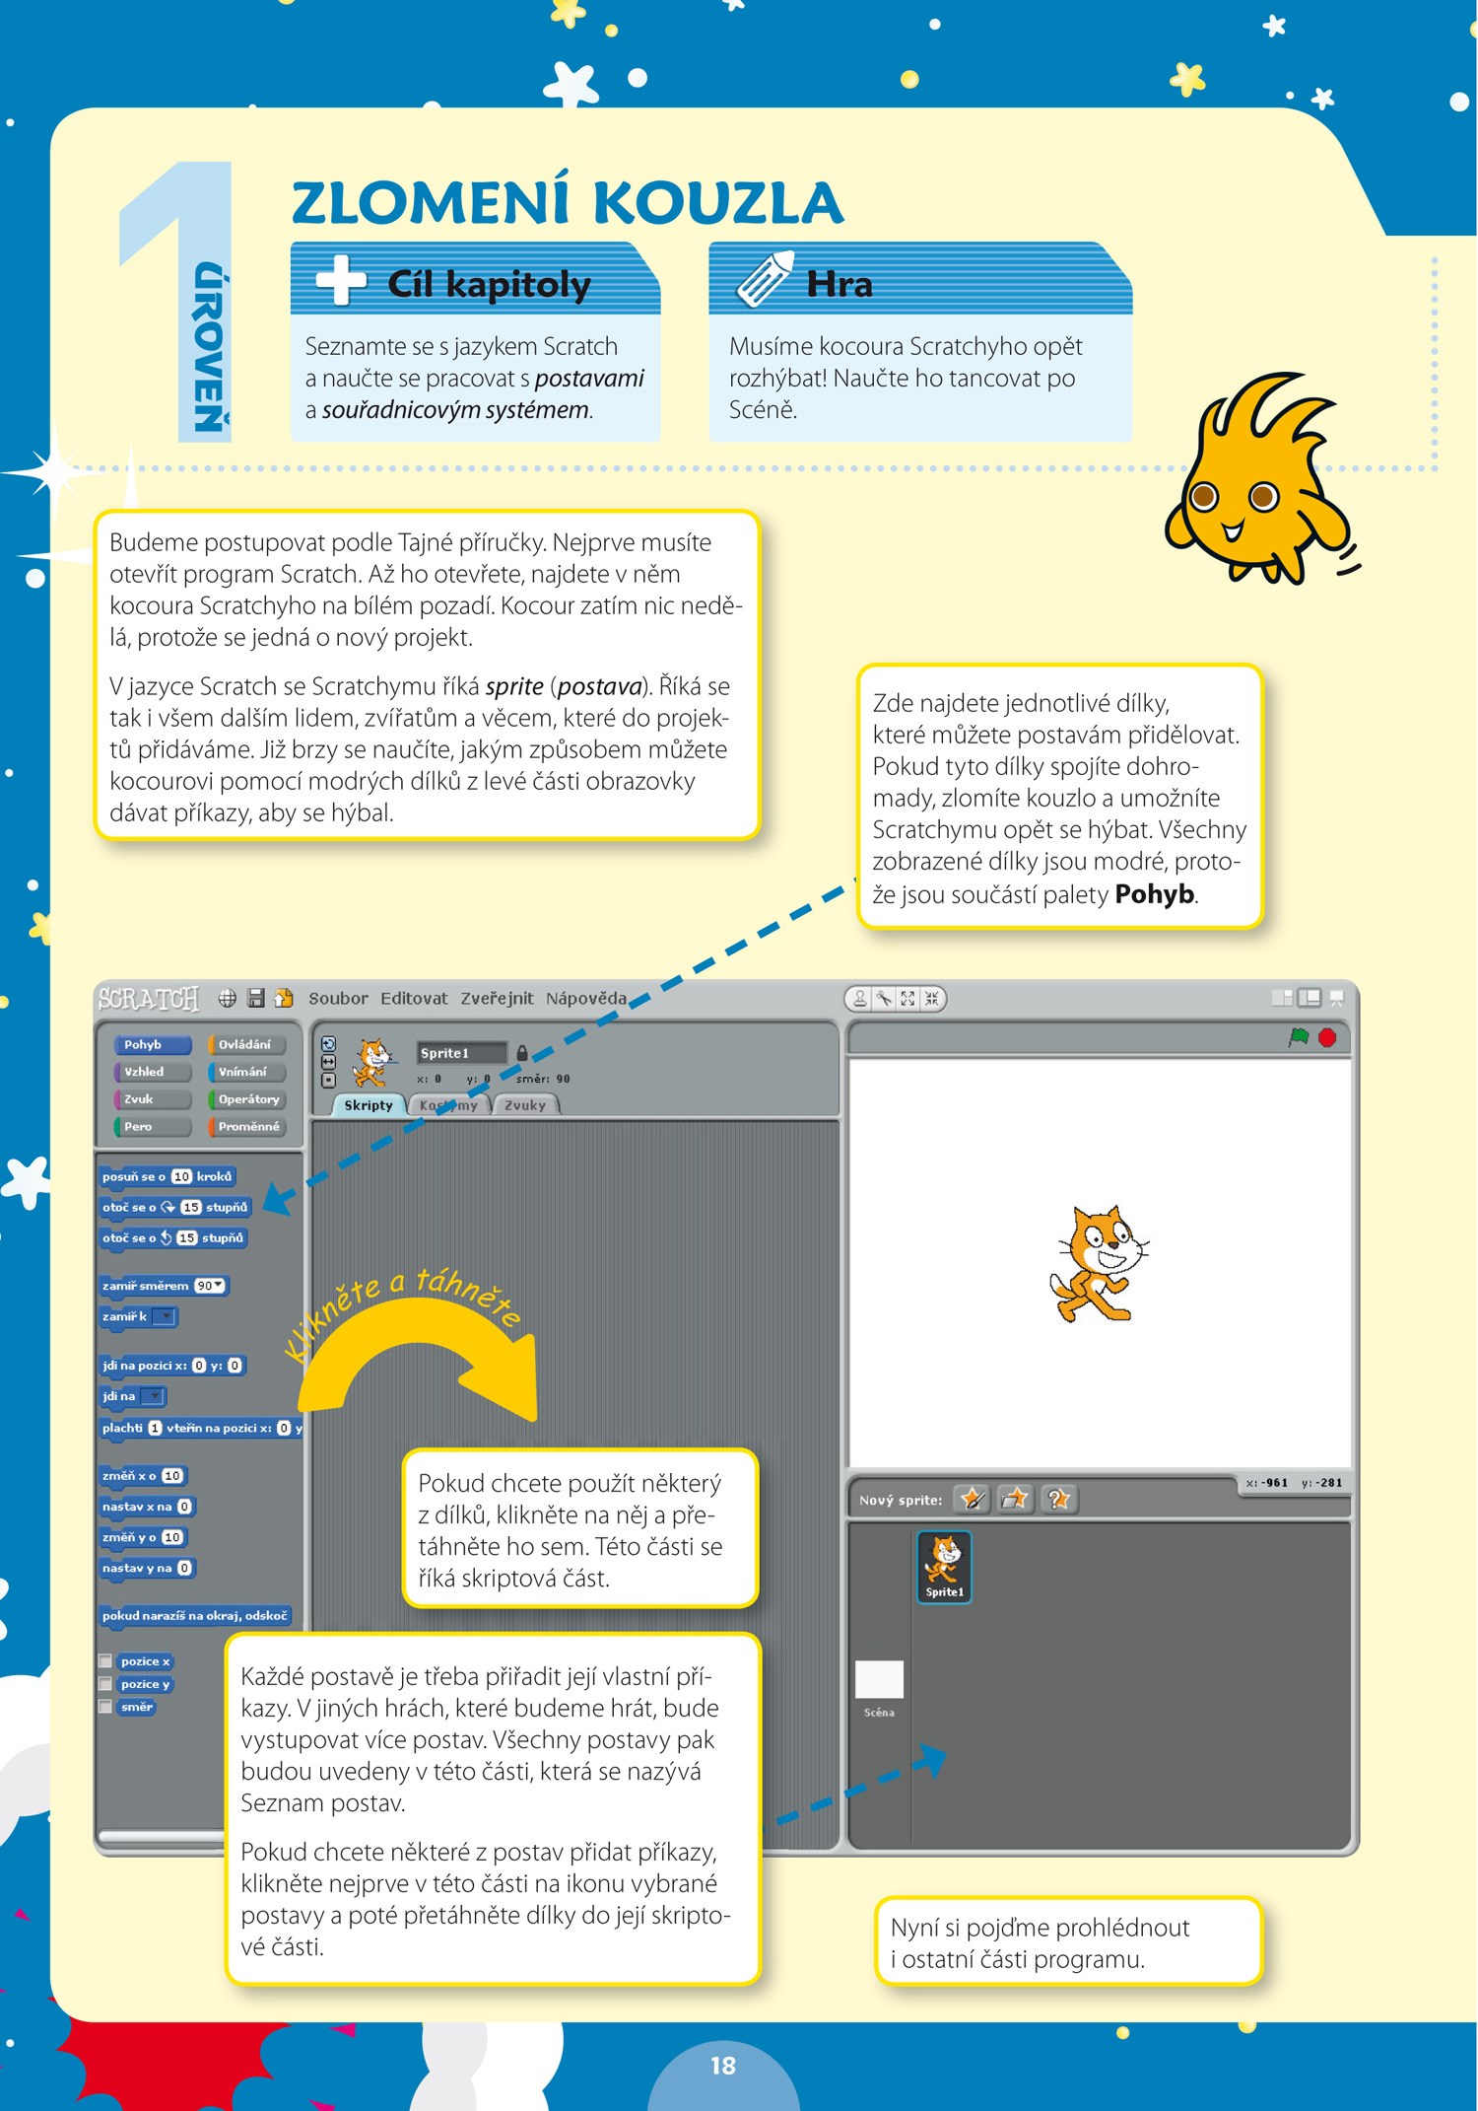Open the jdi na destination dropdown

(153, 1396)
